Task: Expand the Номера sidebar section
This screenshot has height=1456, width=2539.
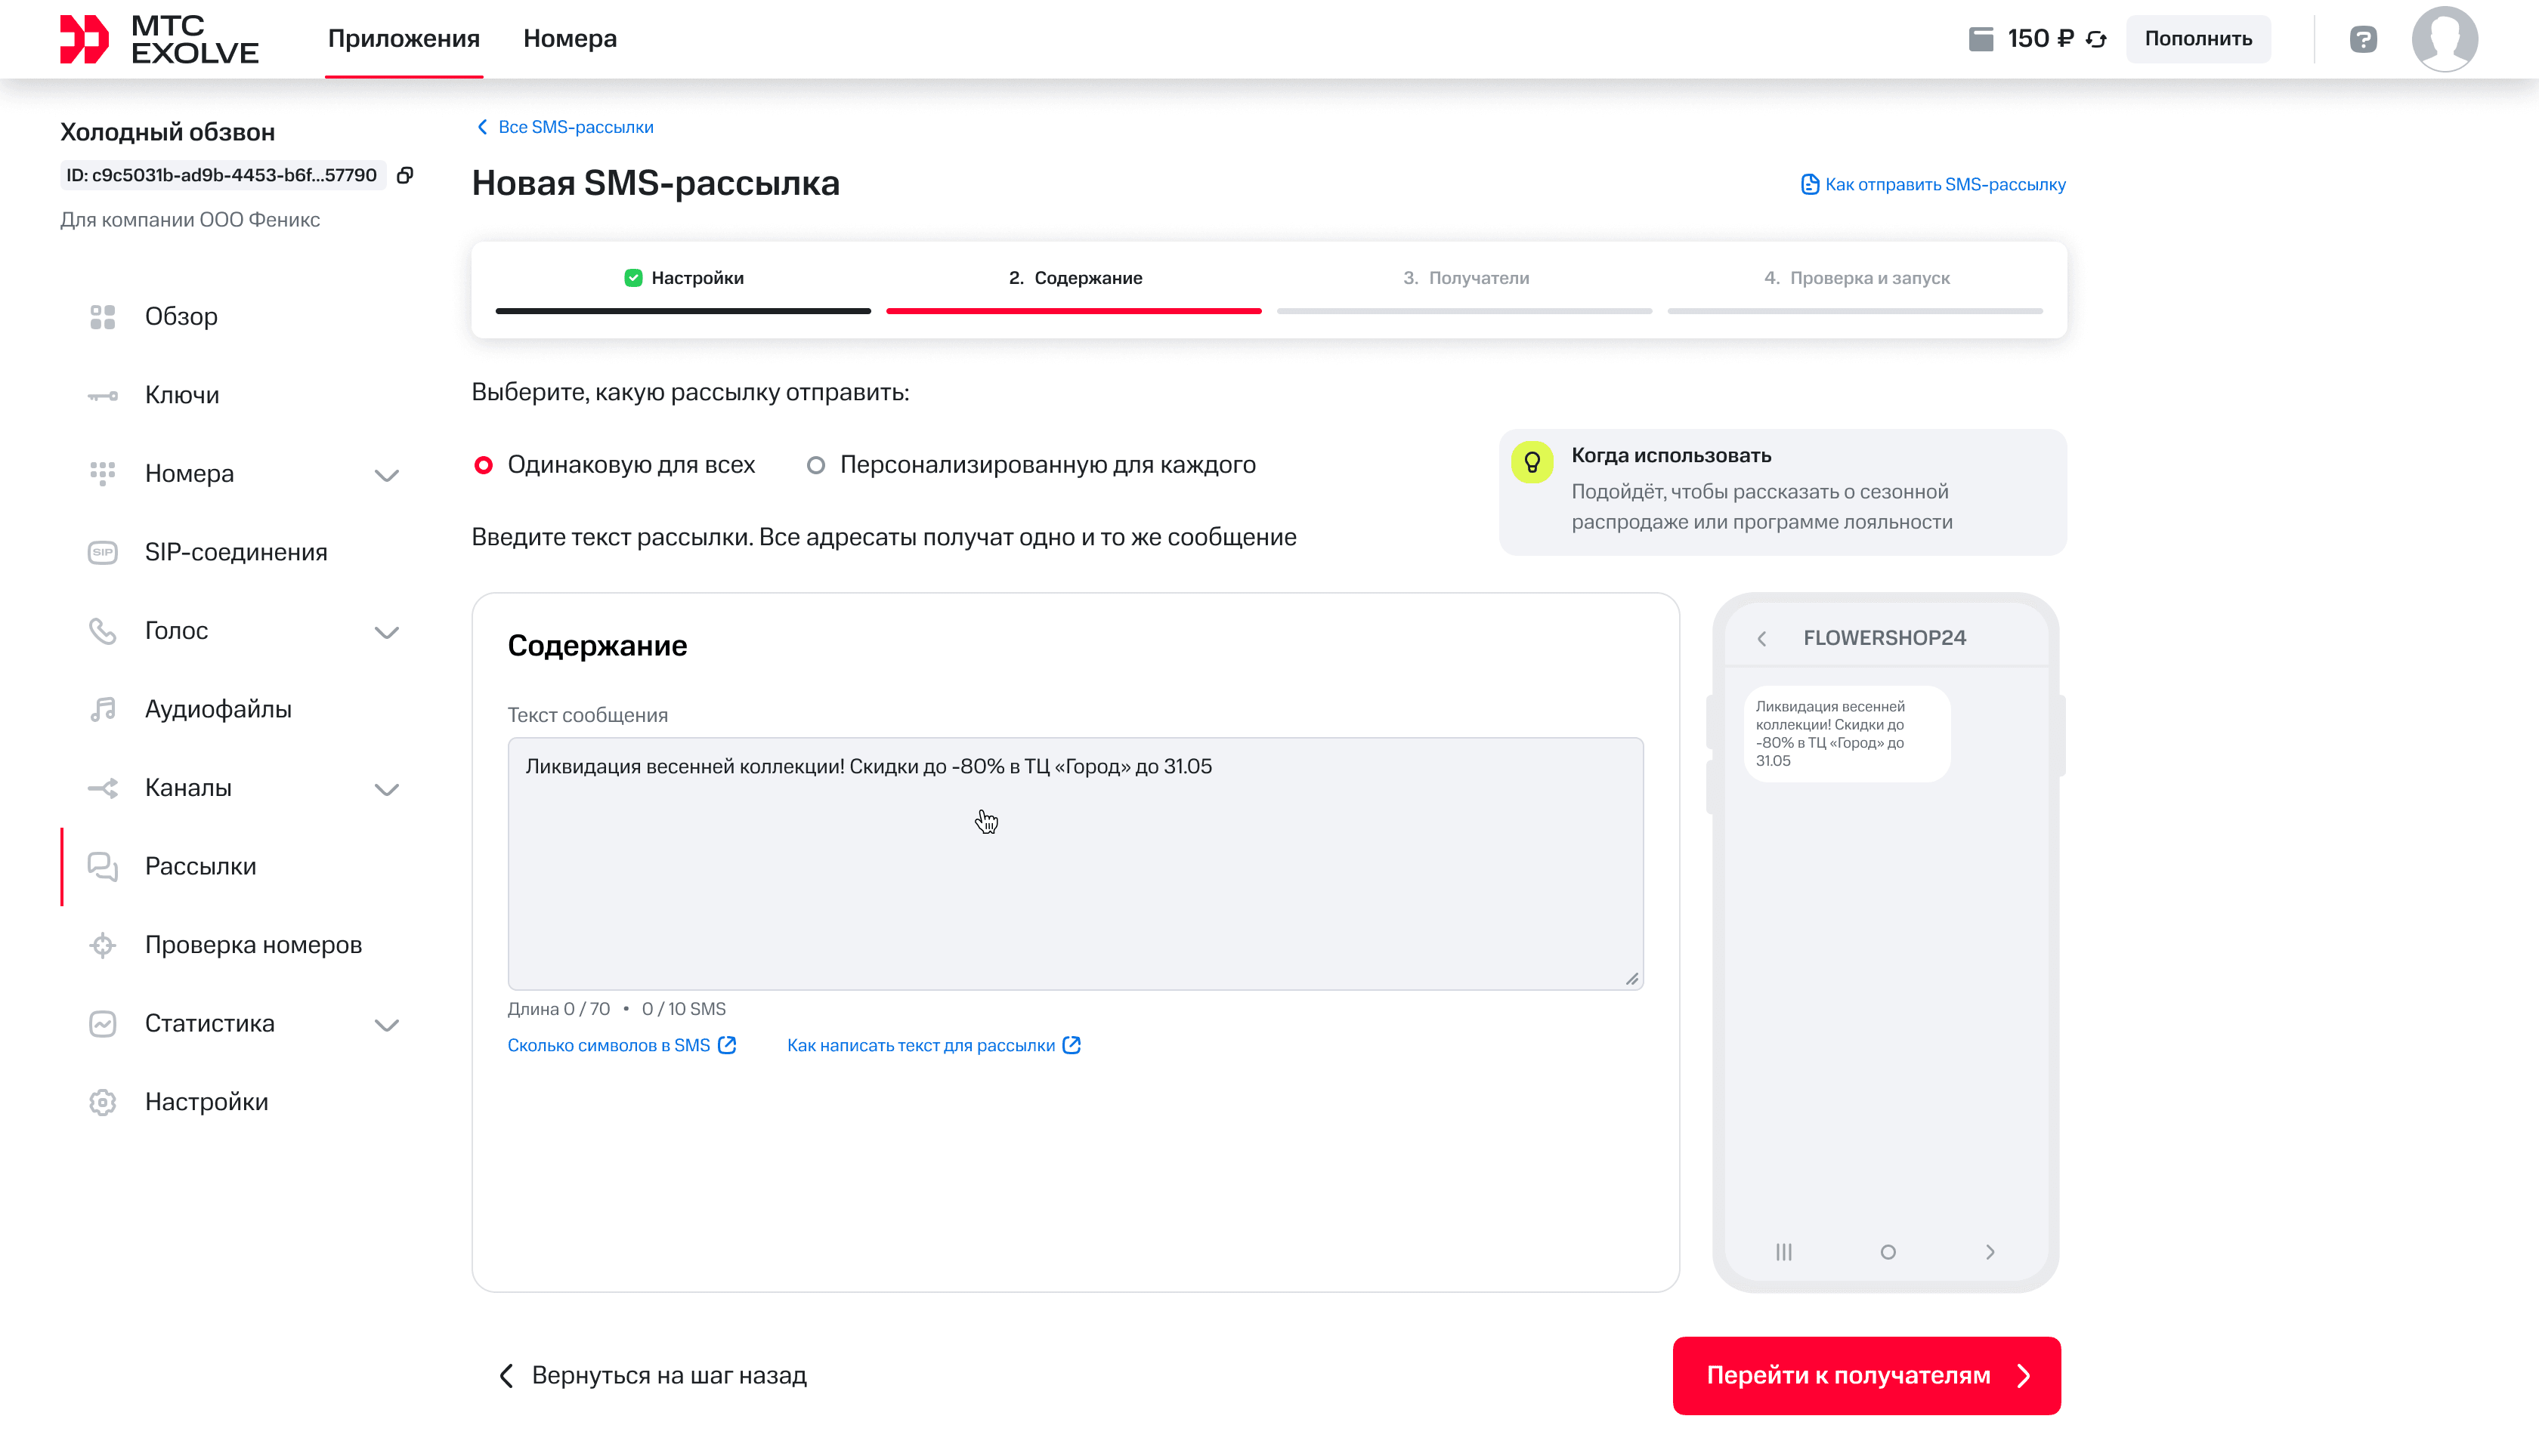Action: pos(386,475)
